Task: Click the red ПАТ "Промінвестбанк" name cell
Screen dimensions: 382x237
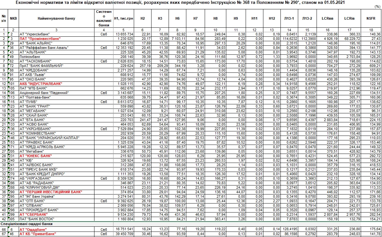Action: click(x=56, y=39)
